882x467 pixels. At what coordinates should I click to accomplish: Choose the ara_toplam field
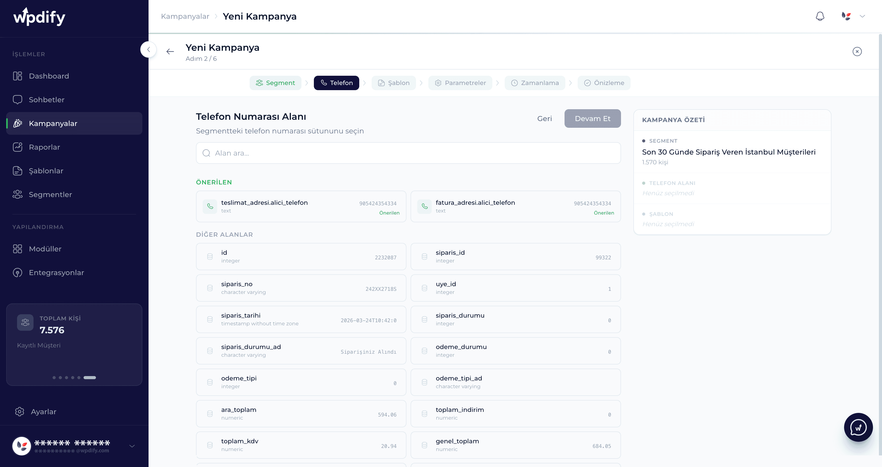coord(301,414)
